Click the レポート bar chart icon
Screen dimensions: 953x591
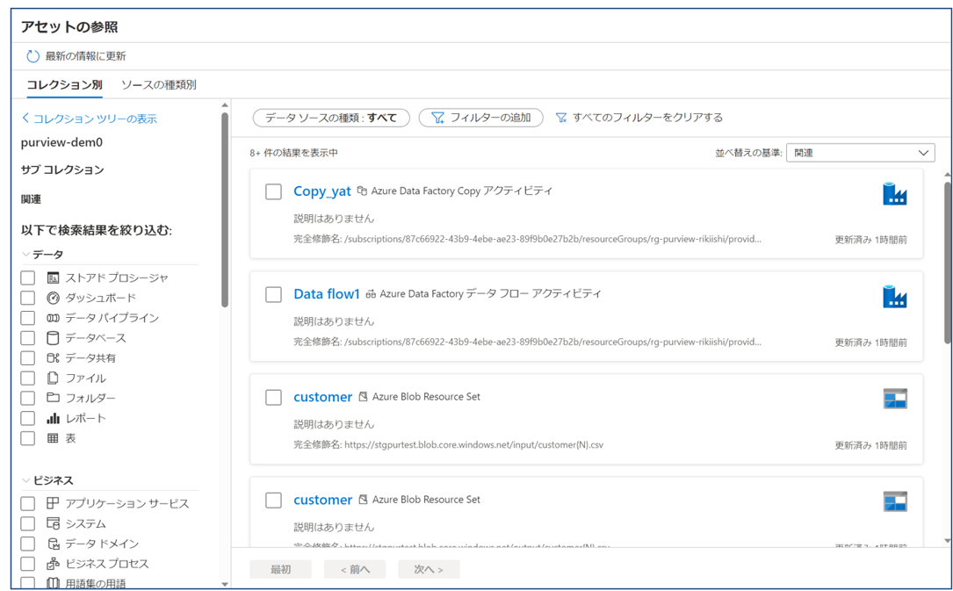coord(53,418)
